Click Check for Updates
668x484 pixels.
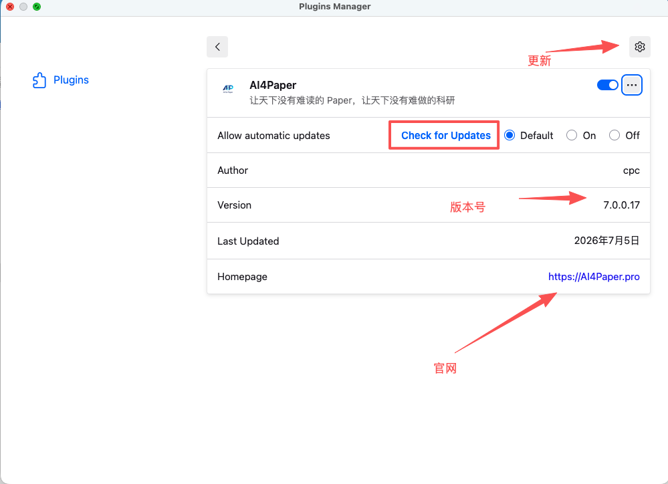(445, 136)
